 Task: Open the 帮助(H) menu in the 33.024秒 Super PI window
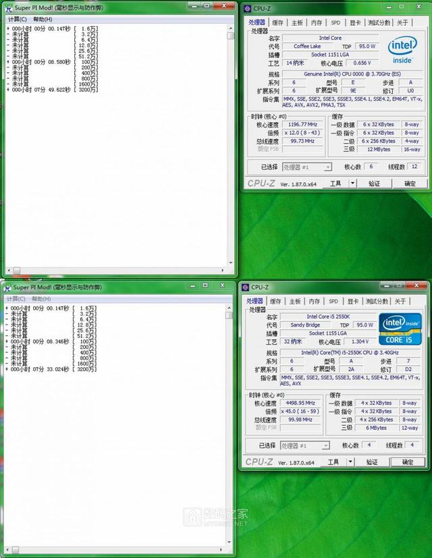point(41,299)
